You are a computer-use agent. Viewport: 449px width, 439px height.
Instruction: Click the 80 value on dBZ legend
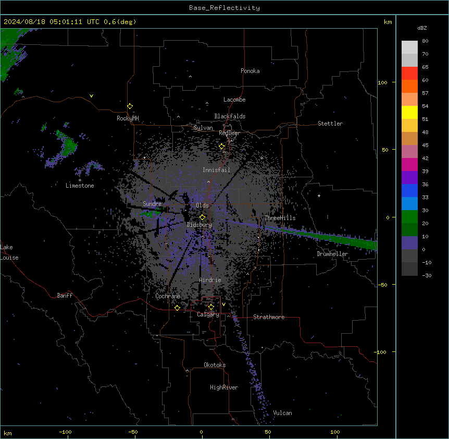point(425,41)
